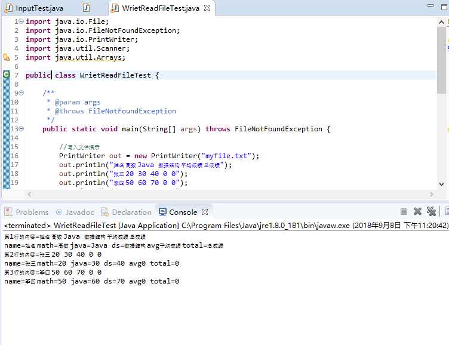Click the Terminate button in Console toolbar

[x=404, y=211]
